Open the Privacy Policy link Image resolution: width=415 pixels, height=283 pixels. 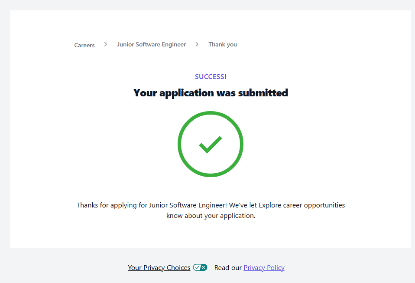[264, 267]
